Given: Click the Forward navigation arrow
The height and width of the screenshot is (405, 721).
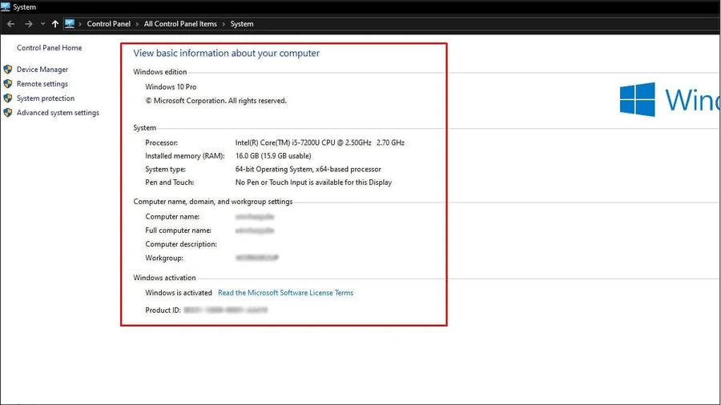Looking at the screenshot, I should point(29,24).
